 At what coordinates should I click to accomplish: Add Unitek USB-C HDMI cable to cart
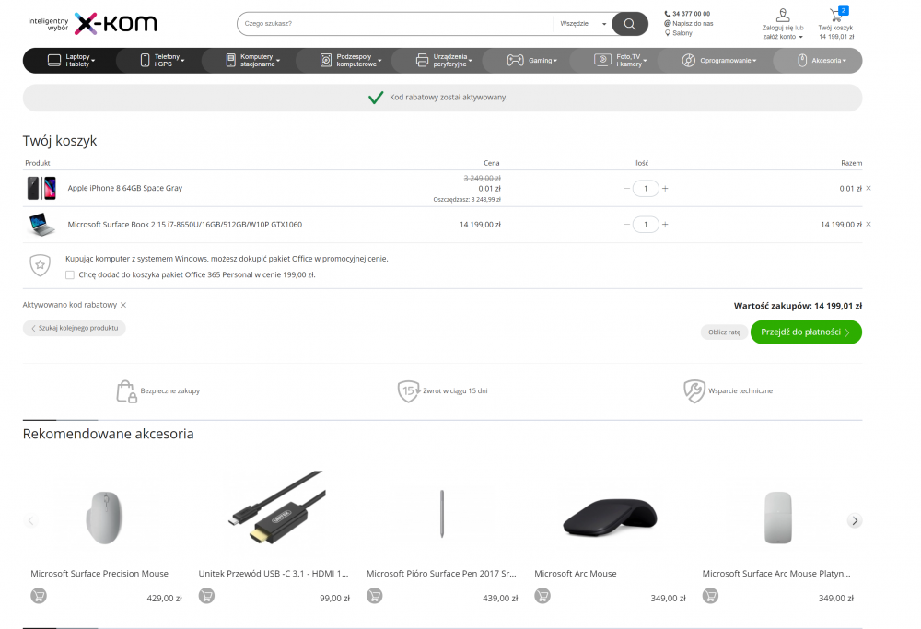pos(206,596)
